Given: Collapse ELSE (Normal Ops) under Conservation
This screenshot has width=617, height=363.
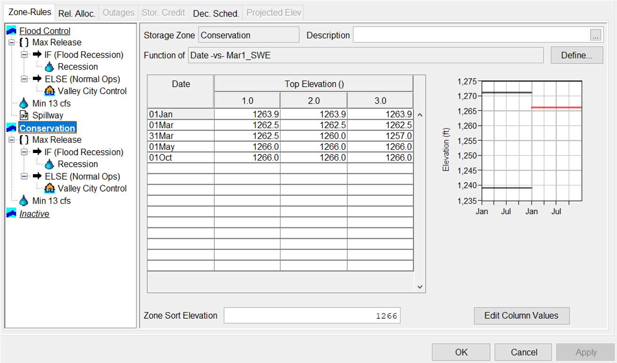Looking at the screenshot, I should click(x=24, y=177).
